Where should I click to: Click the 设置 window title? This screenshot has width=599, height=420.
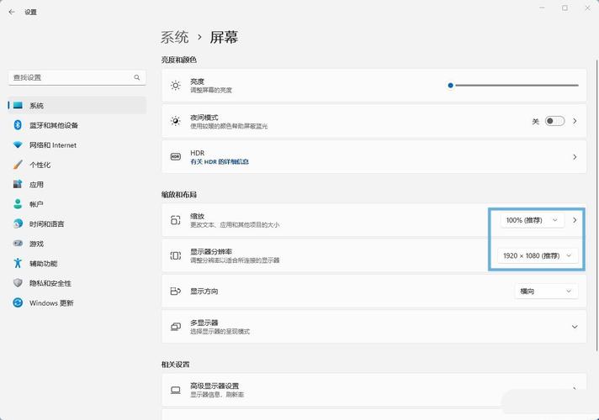point(30,13)
